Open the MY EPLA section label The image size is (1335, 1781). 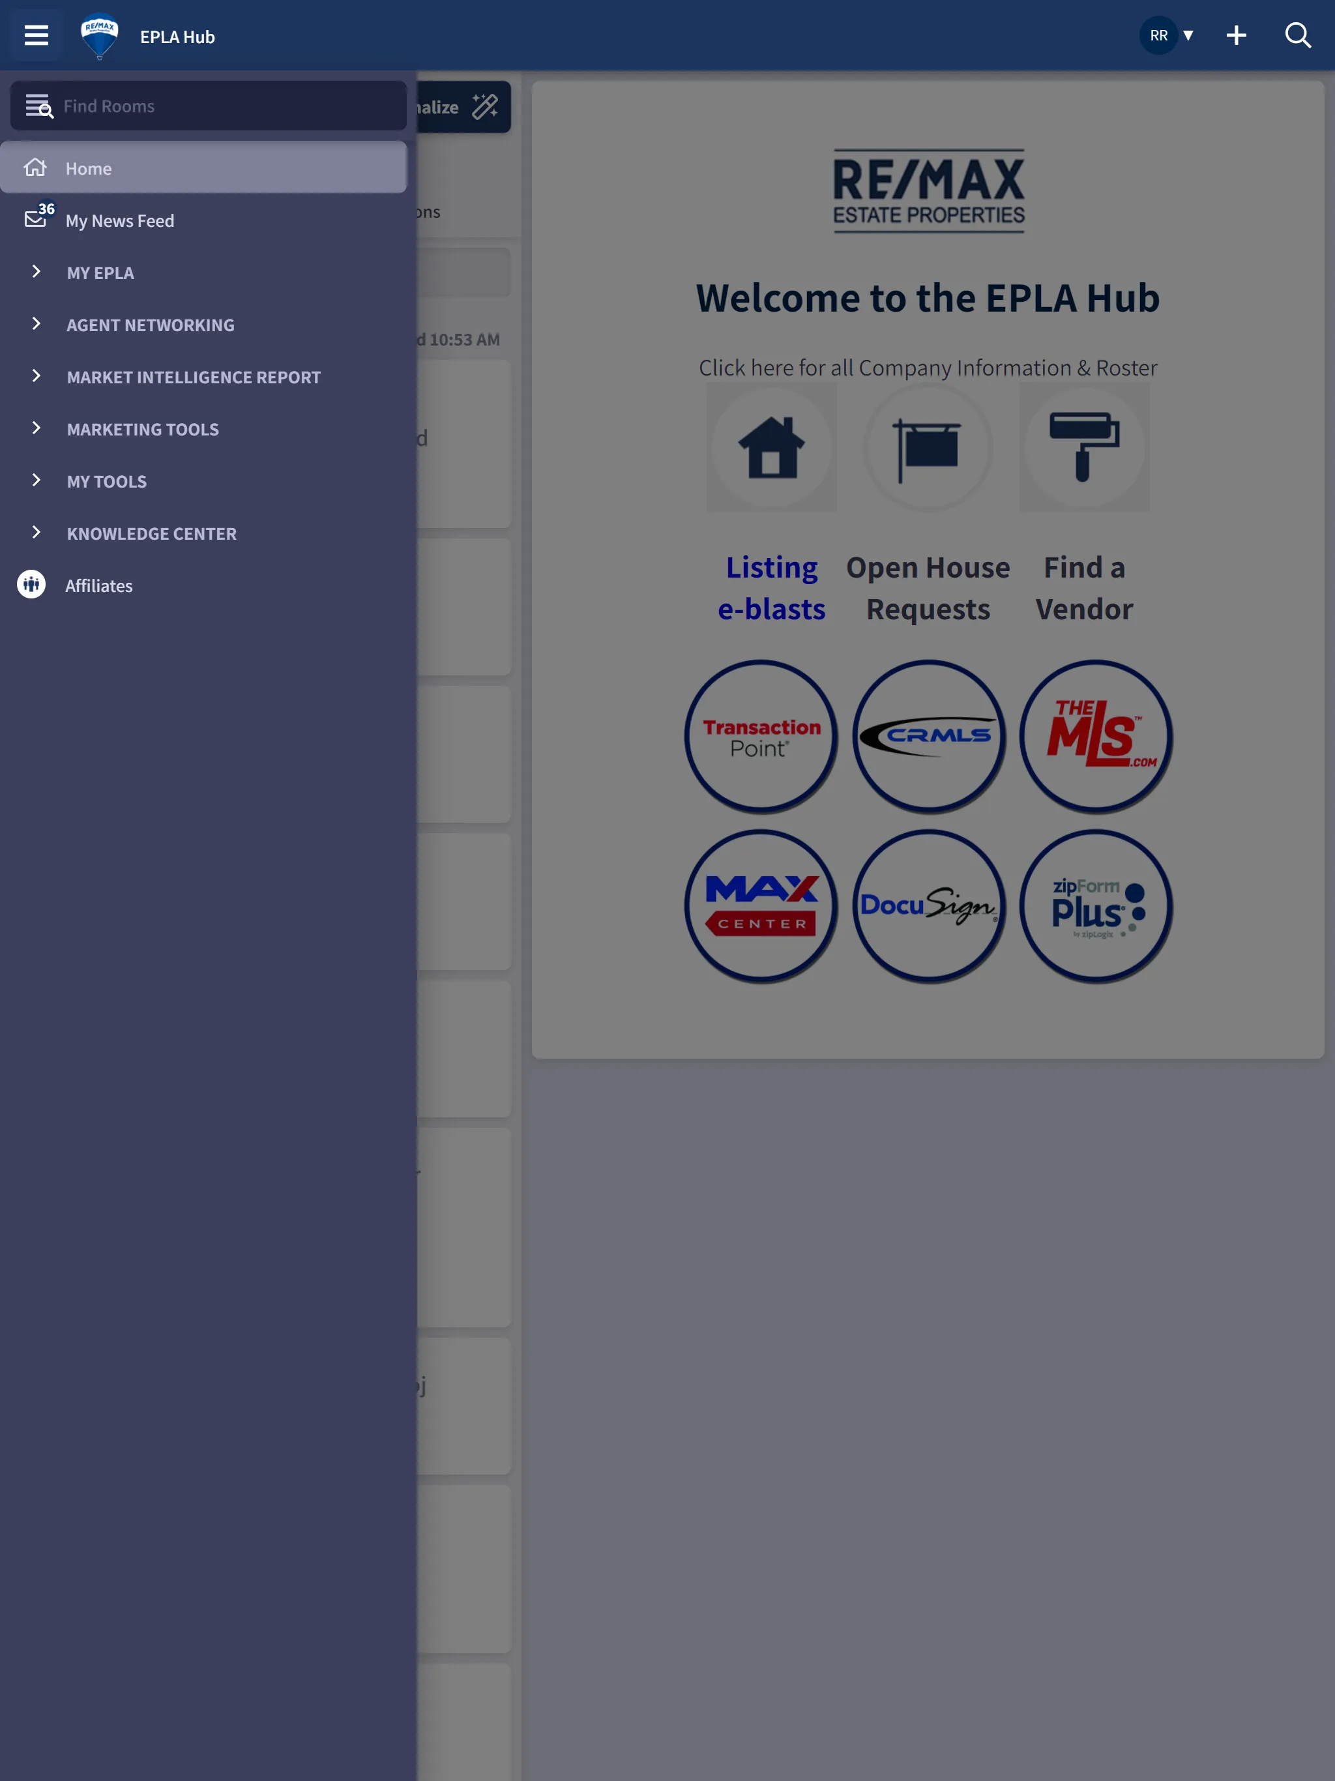click(x=100, y=273)
